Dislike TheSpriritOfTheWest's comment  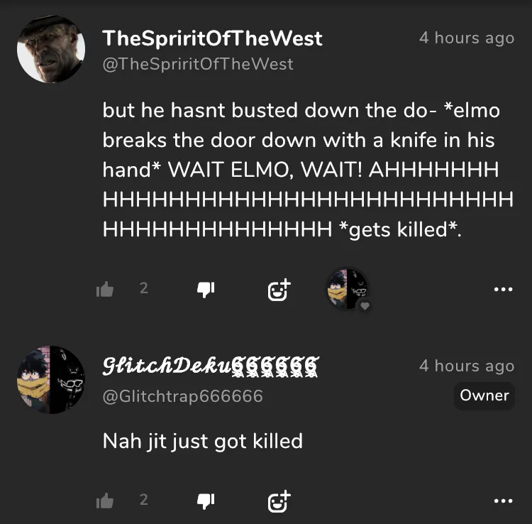pyautogui.click(x=206, y=289)
